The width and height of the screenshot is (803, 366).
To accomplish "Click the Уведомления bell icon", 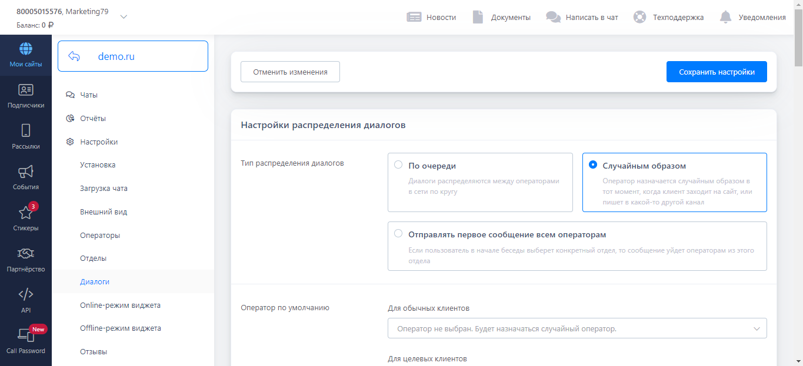I will [x=726, y=17].
